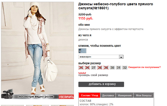Open the аквамарин color dropdown arrow

[121, 57]
